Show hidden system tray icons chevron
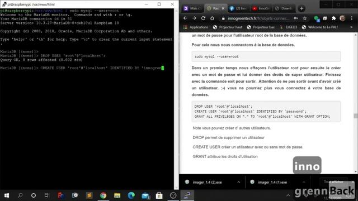358x201 pixels. [288, 195]
